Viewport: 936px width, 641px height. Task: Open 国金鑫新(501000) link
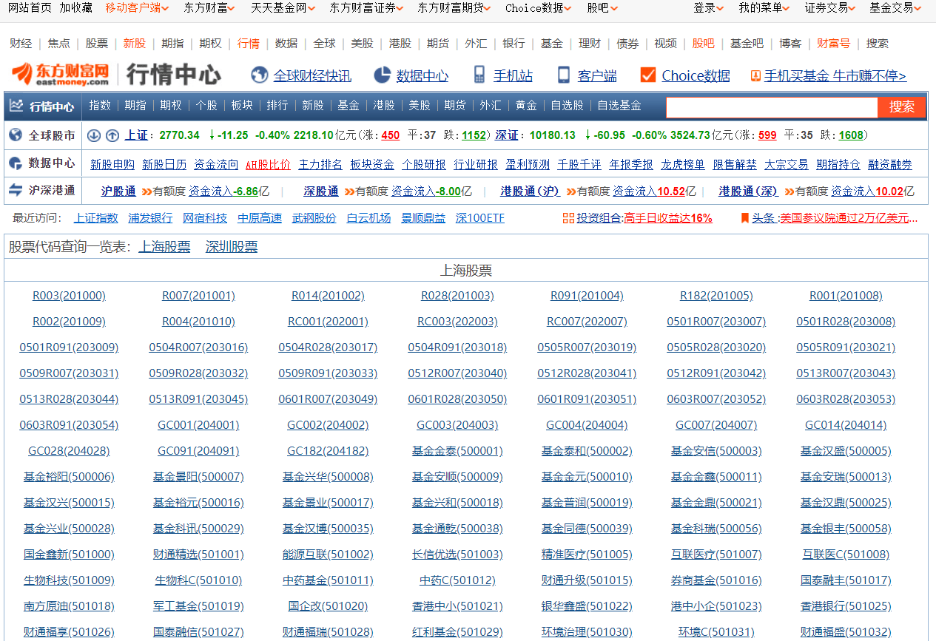coord(69,554)
